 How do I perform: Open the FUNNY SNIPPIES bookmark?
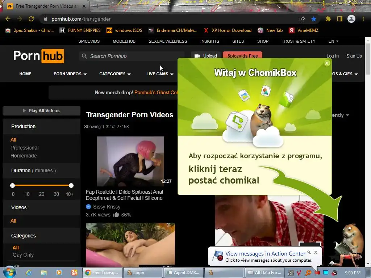pos(80,30)
